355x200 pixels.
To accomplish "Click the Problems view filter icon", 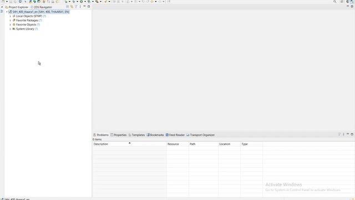I will pyautogui.click(x=339, y=134).
